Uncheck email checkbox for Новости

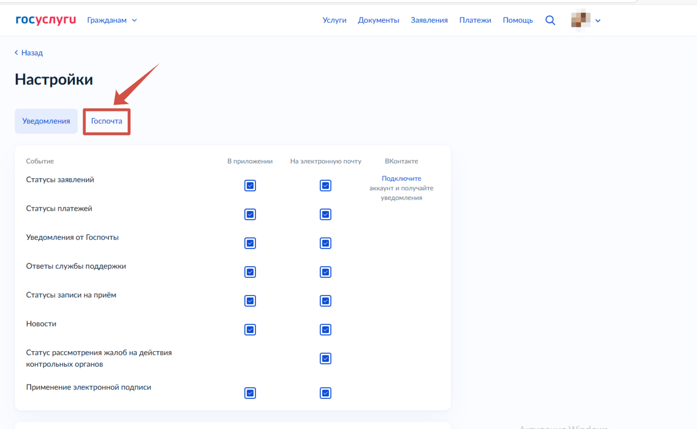coord(326,330)
